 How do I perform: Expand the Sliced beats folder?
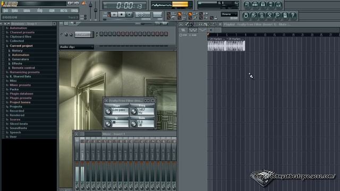[19, 124]
